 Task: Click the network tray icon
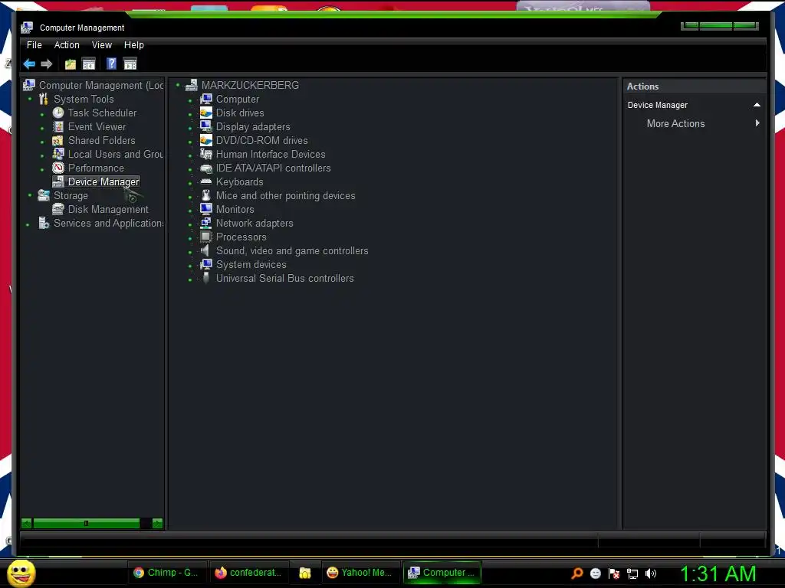point(632,574)
